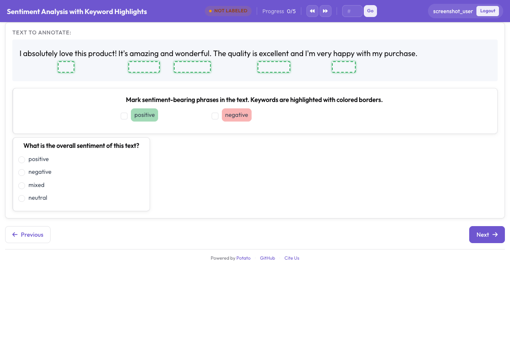Jump back with the rewind instance icon
The width and height of the screenshot is (510, 340).
coord(312,11)
